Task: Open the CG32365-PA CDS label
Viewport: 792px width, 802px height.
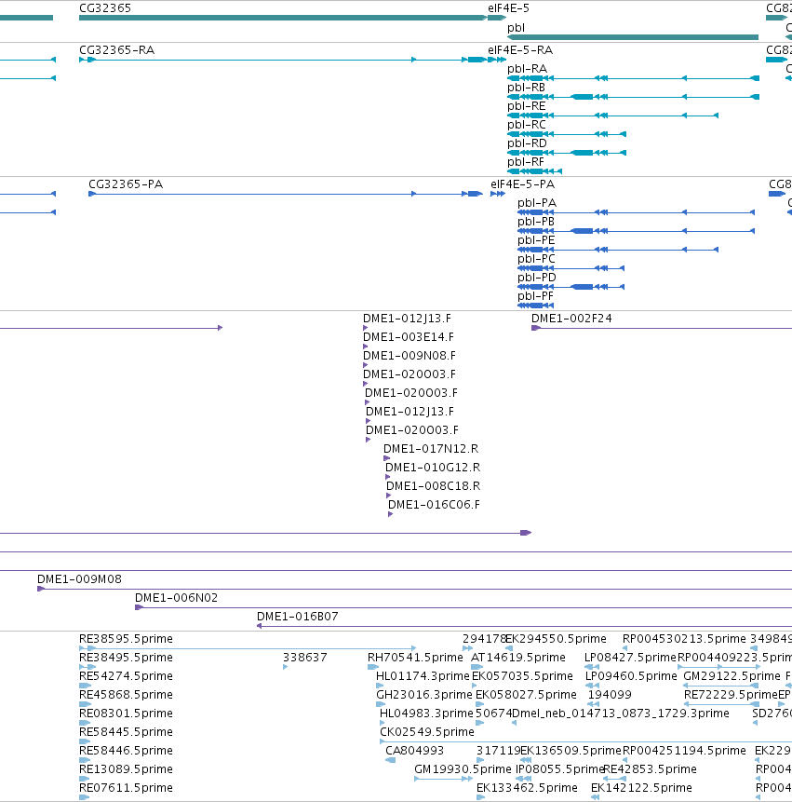Action: [x=126, y=184]
